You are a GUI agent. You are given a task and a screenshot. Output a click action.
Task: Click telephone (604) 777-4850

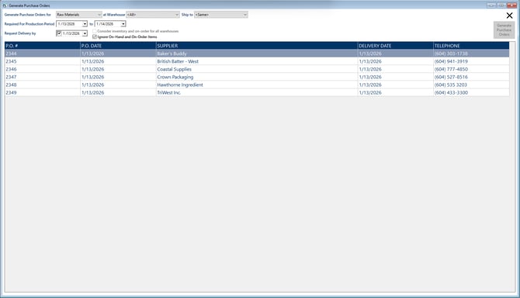pyautogui.click(x=471, y=69)
